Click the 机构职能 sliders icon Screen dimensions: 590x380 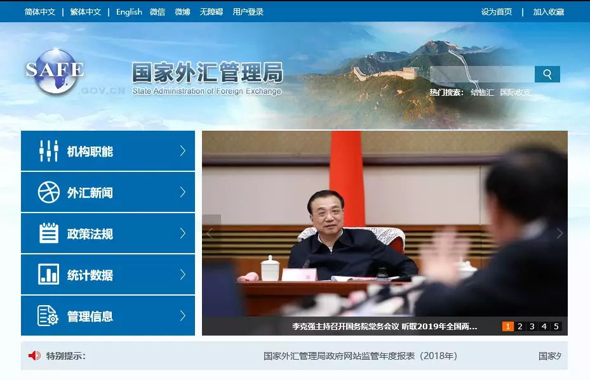(48, 151)
